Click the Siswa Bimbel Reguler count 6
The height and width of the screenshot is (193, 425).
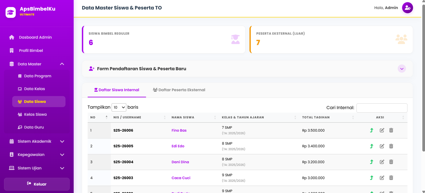tap(91, 43)
